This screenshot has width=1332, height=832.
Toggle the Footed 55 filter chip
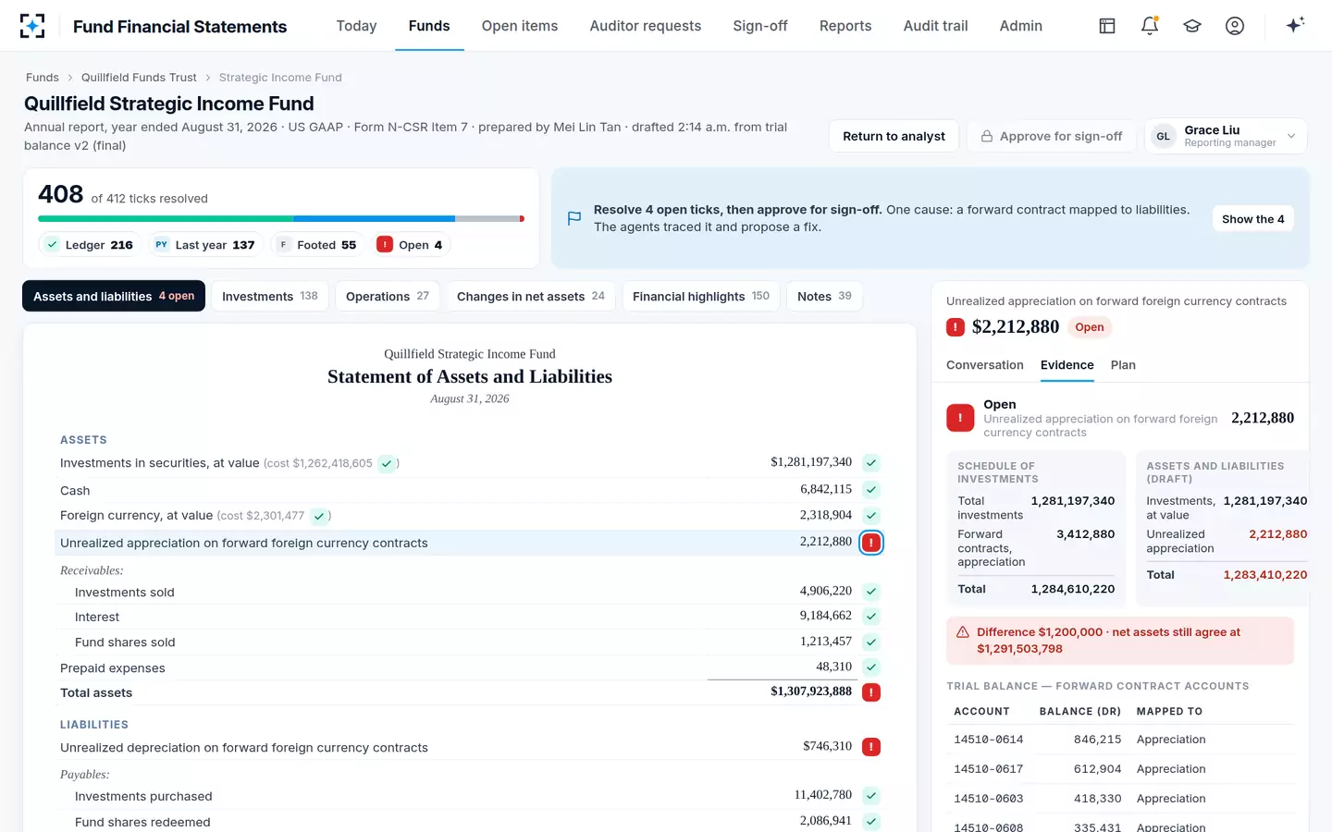[x=317, y=245]
